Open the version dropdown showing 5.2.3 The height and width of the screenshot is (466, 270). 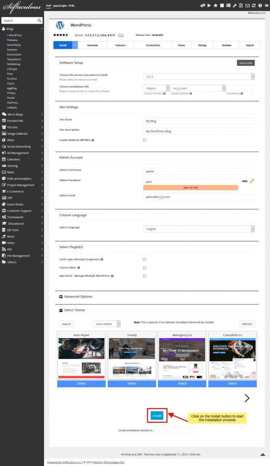199,76
